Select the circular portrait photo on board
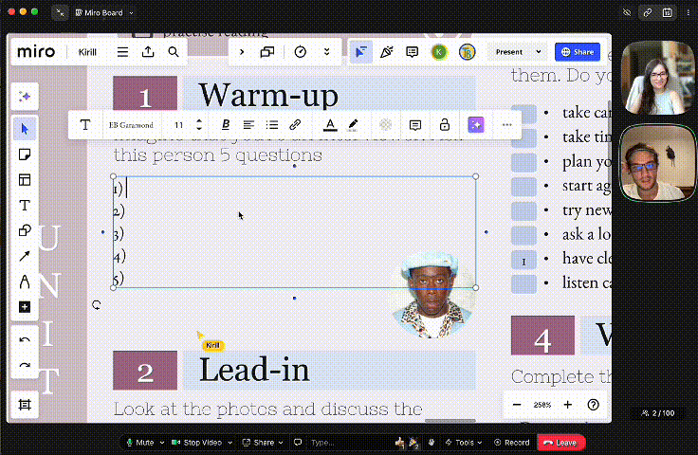 (432, 295)
